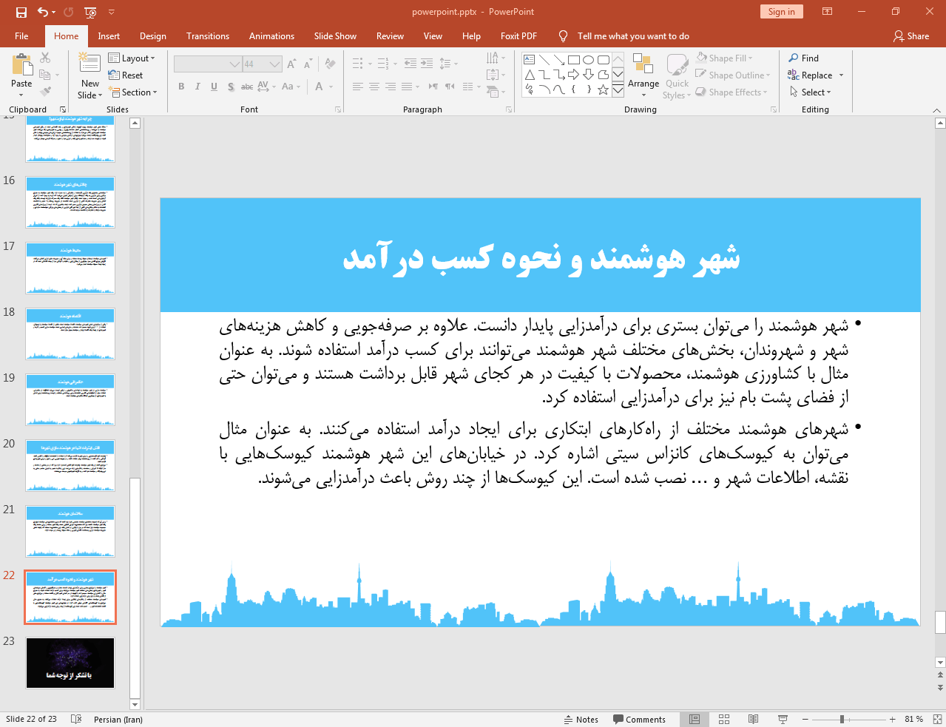The width and height of the screenshot is (946, 727).
Task: Decrease font size
Action: [x=308, y=64]
